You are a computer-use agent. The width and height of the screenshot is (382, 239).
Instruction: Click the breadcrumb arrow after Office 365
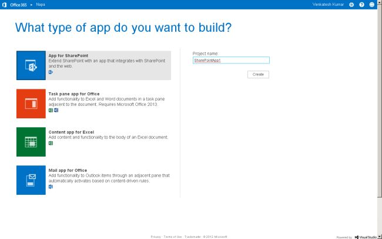(x=31, y=5)
